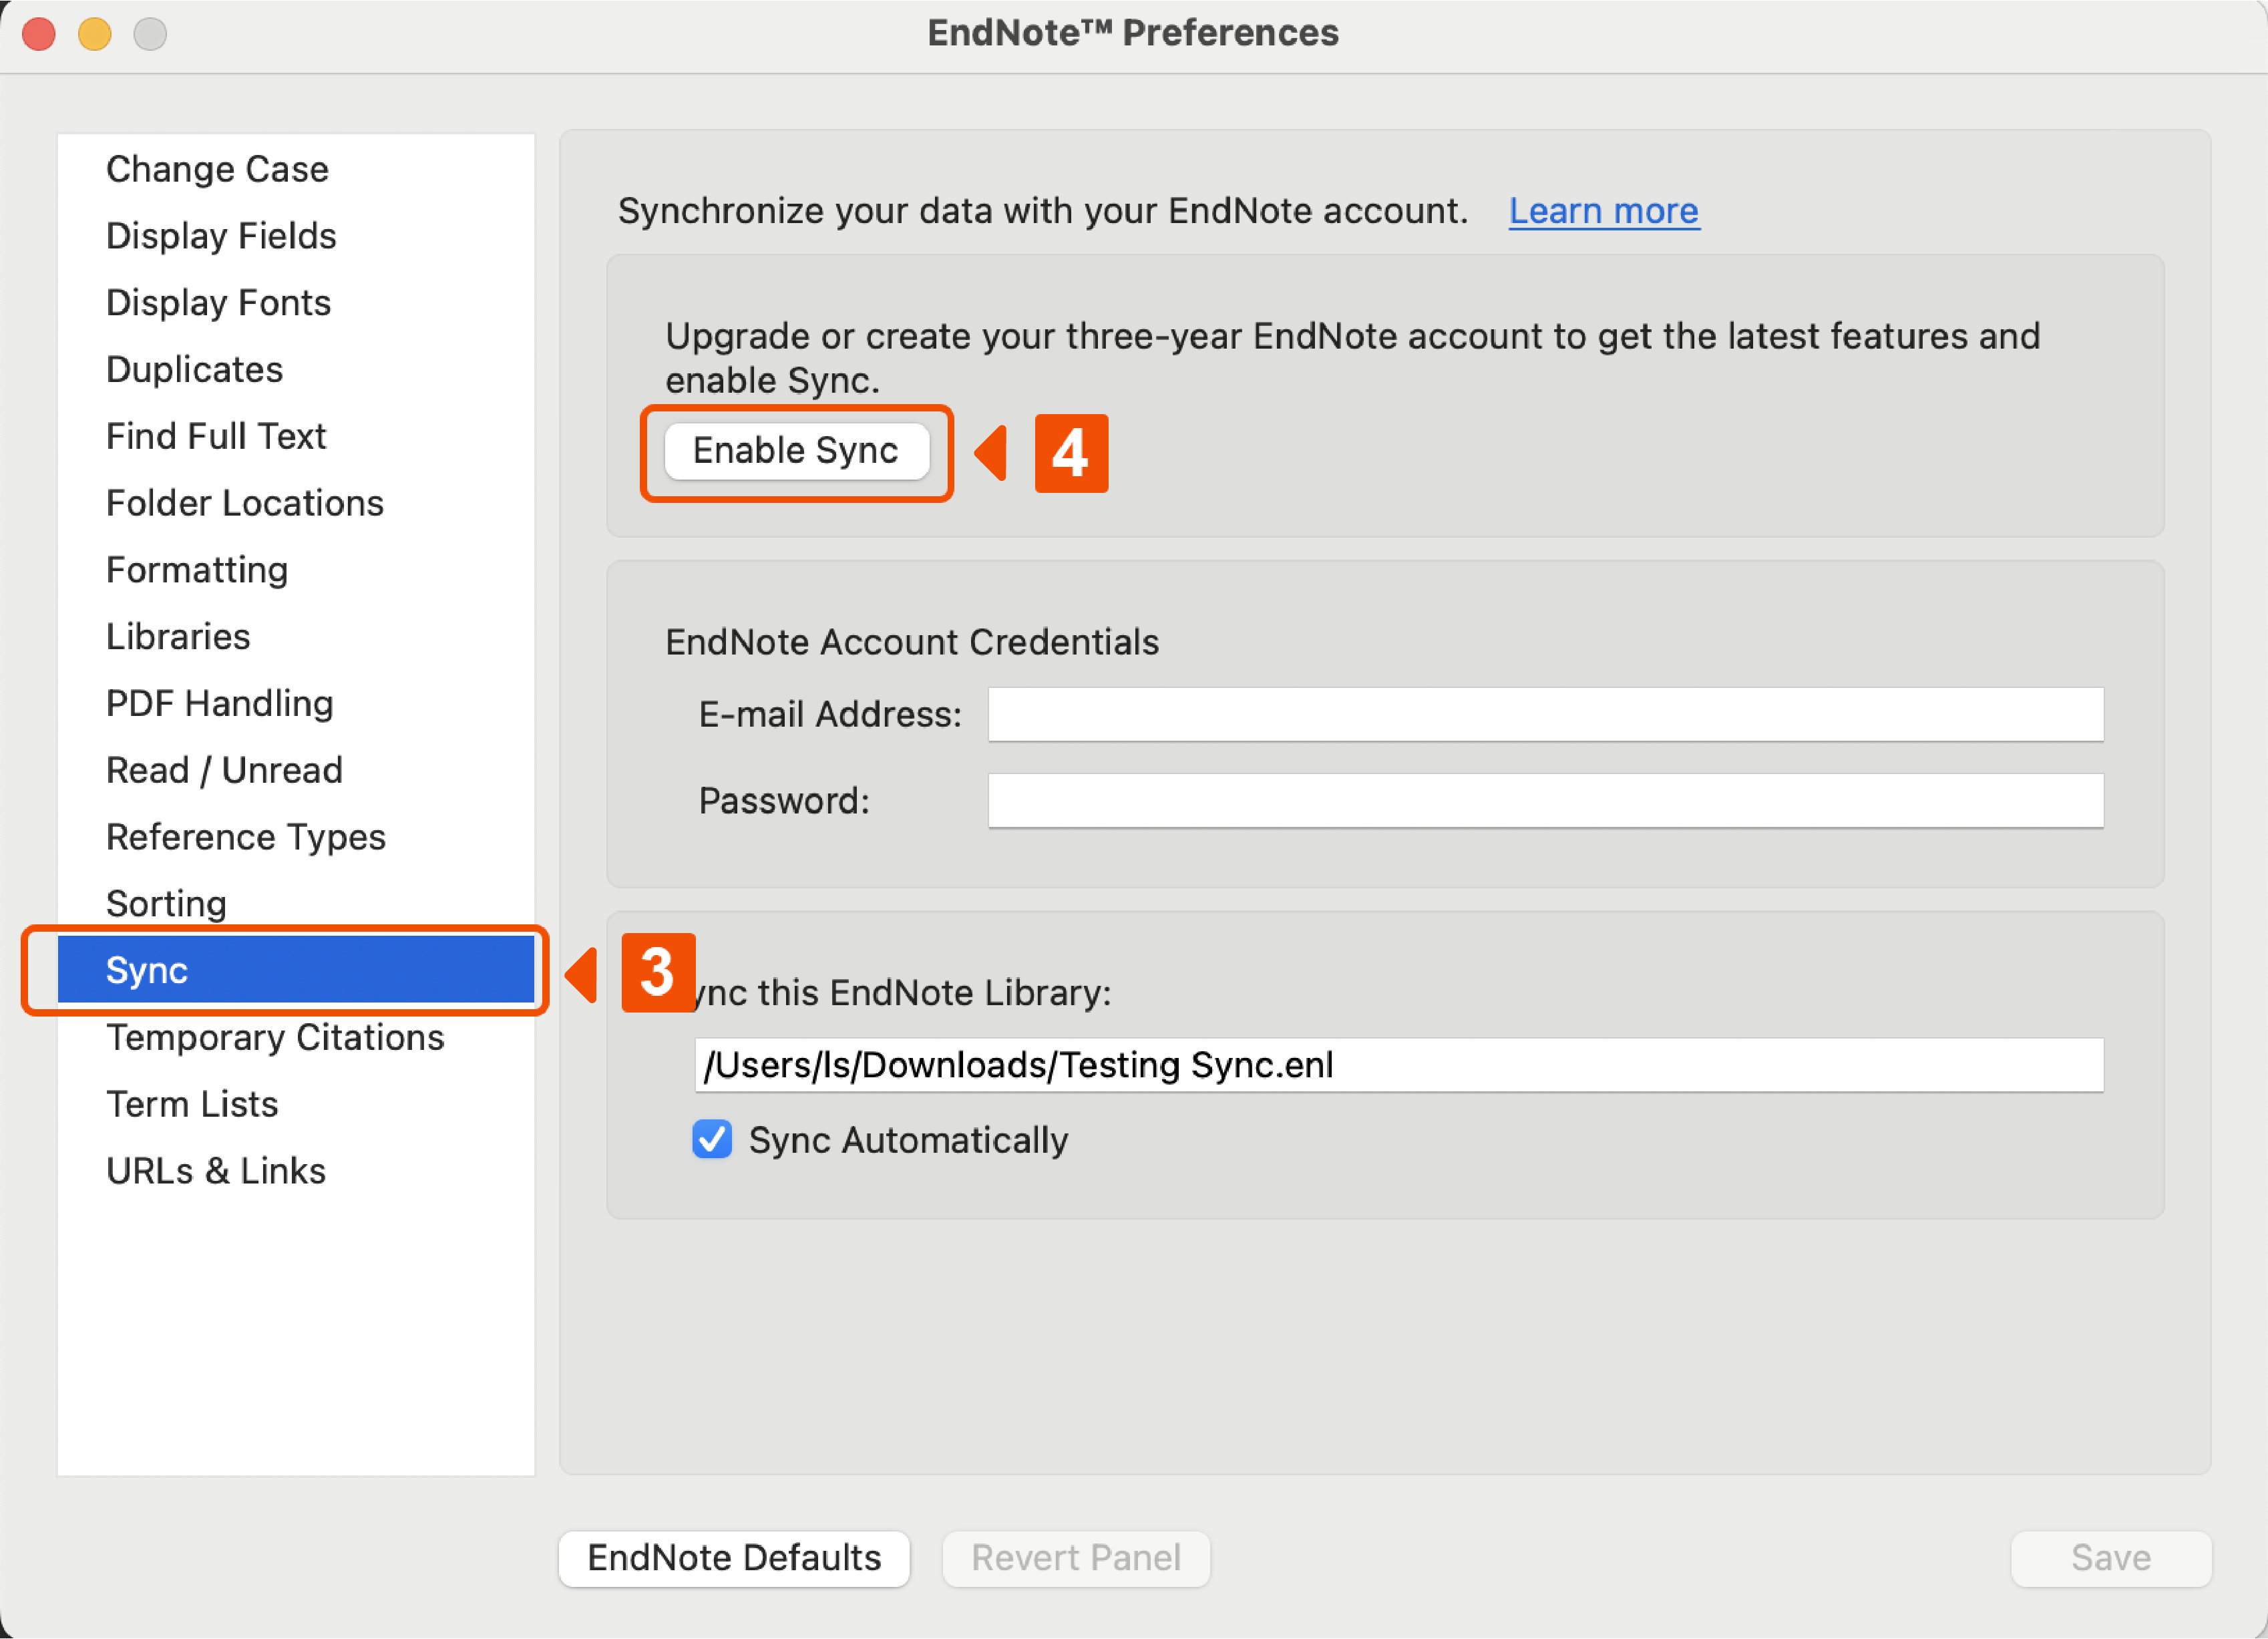This screenshot has height=1639, width=2268.
Task: Focus the Password input field
Action: (x=1545, y=801)
